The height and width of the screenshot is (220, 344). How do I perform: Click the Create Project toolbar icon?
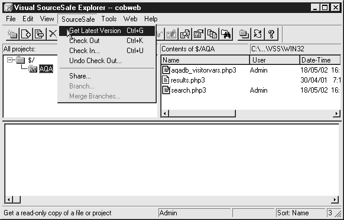click(x=12, y=34)
